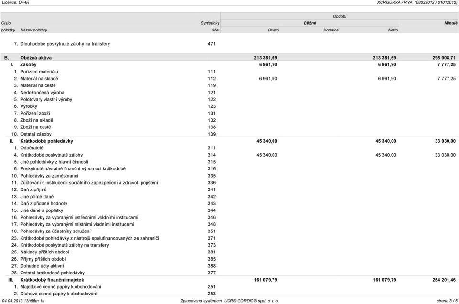Click 'Materiál na skladě' row label
The height and width of the screenshot is (304, 459).
click(39, 79)
